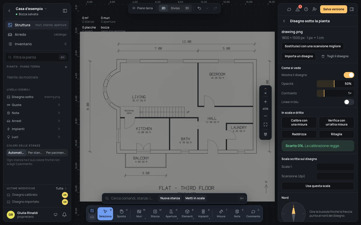Toggle visibility of Arredi layer

tap(9, 121)
